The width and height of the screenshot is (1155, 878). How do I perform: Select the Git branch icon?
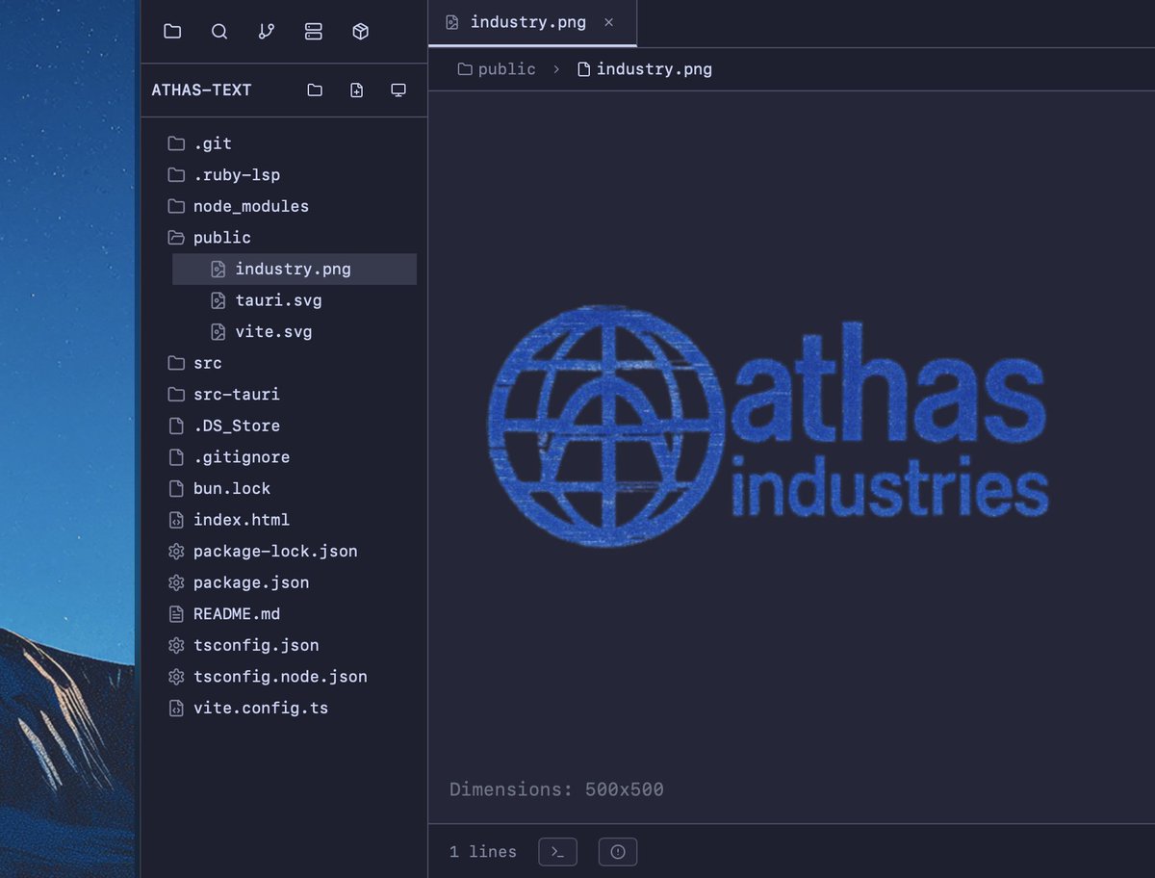[x=267, y=31]
